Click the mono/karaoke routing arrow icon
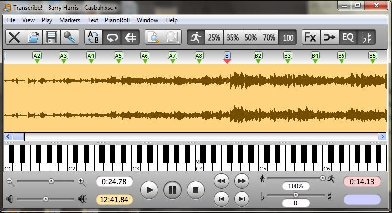 [x=330, y=38]
